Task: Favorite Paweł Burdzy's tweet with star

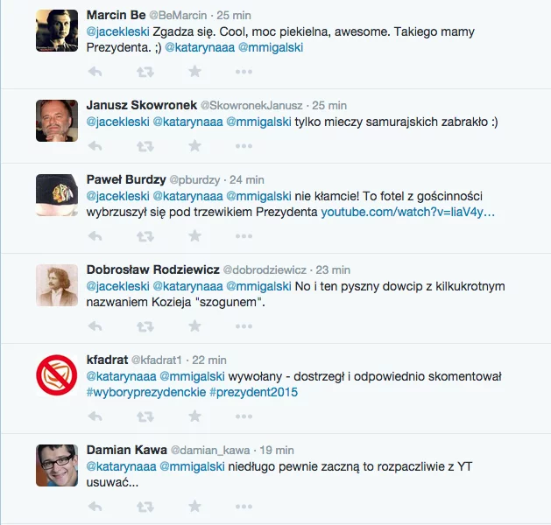Action: [x=194, y=236]
